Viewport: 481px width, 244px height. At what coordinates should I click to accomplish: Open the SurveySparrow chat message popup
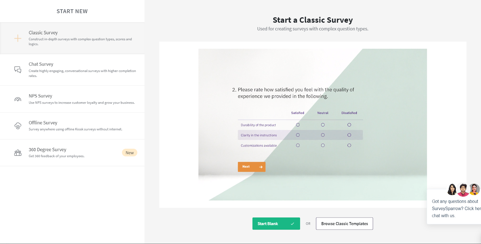pos(455,209)
